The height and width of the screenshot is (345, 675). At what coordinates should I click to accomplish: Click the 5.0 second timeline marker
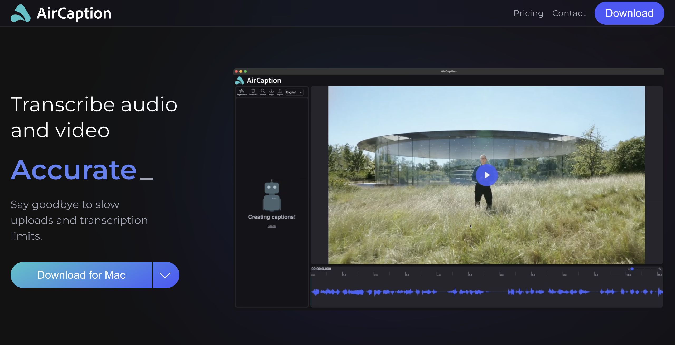point(469,274)
